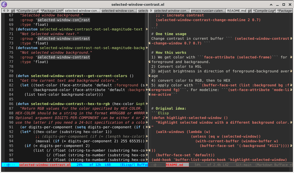294x173 pixels.
Task: Click '"Selected window background."' docstring on line 67
Action: coord(51,15)
